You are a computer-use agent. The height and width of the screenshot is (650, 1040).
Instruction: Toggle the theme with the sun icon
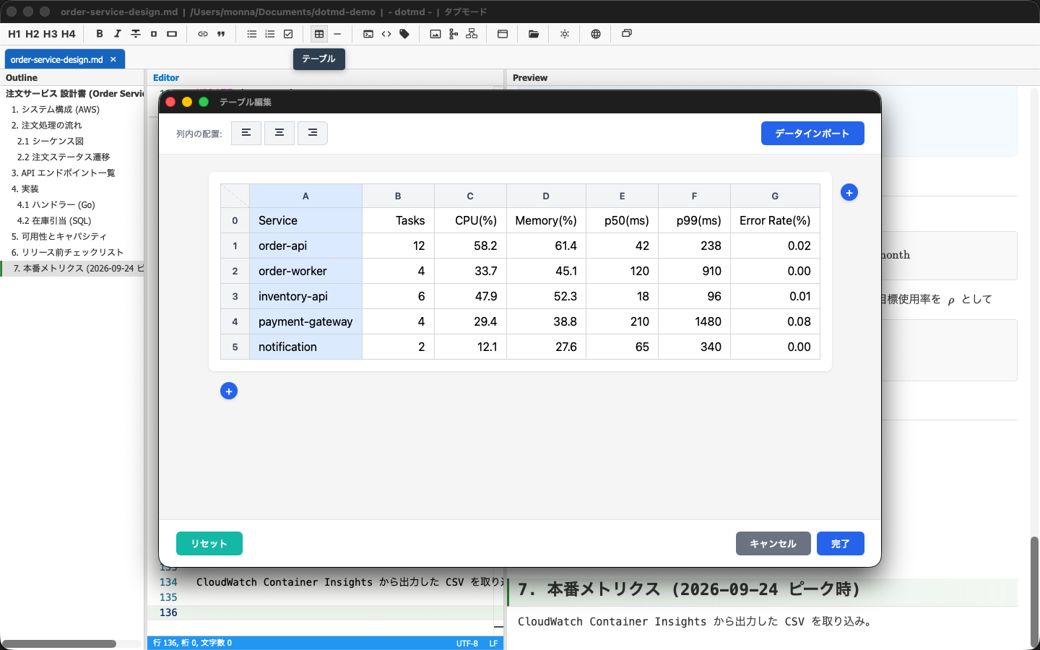tap(565, 34)
